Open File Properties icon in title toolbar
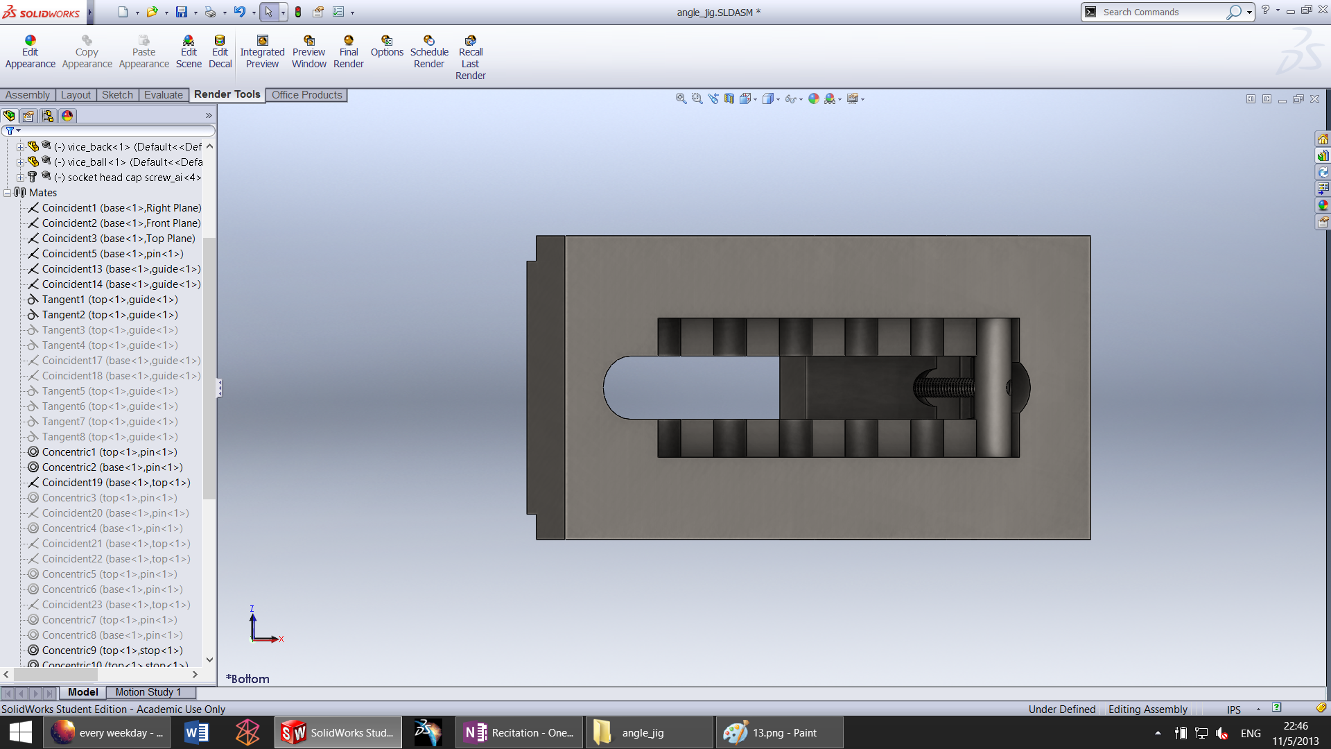 pos(318,12)
